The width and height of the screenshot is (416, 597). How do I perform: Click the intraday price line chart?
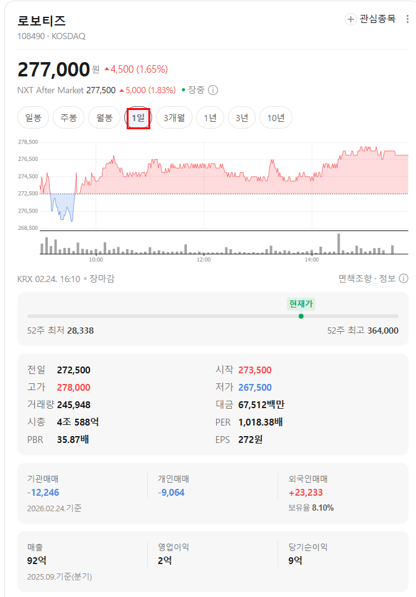coord(224,185)
